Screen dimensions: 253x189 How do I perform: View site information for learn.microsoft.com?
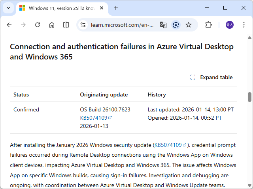83,25
